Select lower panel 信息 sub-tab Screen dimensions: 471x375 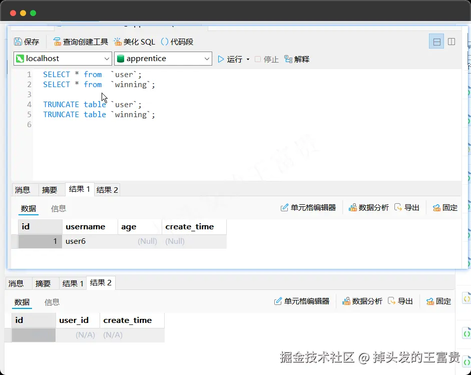tap(52, 302)
